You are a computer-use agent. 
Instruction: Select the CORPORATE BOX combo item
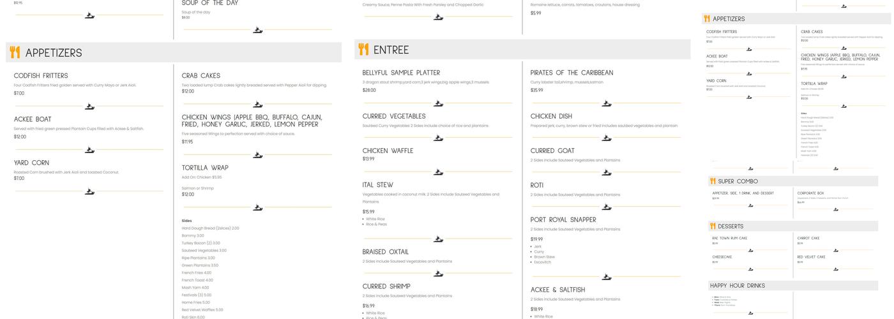[810, 193]
